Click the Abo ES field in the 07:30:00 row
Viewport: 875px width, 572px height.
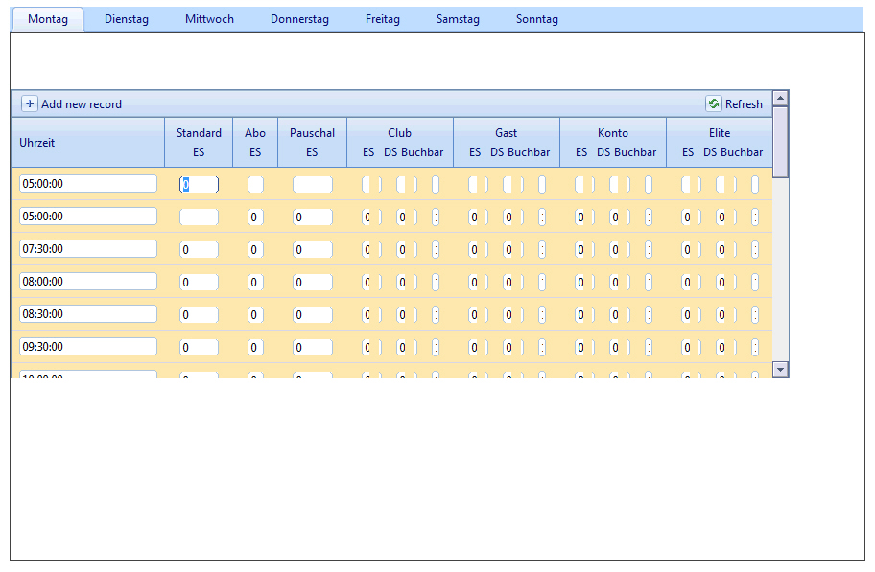pos(255,250)
